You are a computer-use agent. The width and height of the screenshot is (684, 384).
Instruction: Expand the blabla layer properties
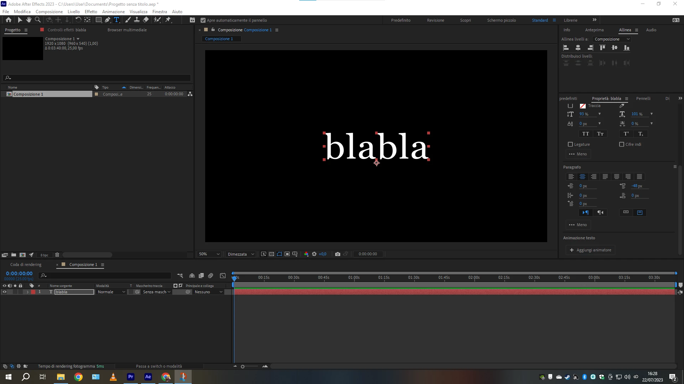pos(27,292)
